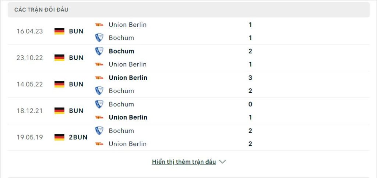
Task: Click Union Berlin logo in 19.05.19 match
Action: coord(99,144)
